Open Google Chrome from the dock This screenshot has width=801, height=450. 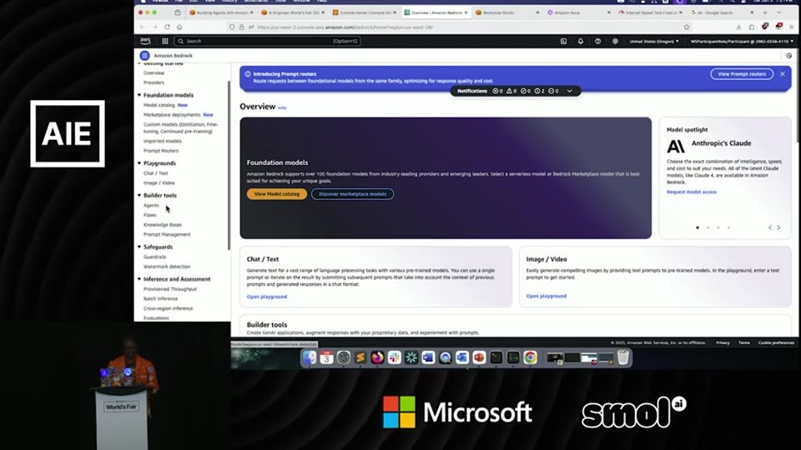(x=531, y=357)
